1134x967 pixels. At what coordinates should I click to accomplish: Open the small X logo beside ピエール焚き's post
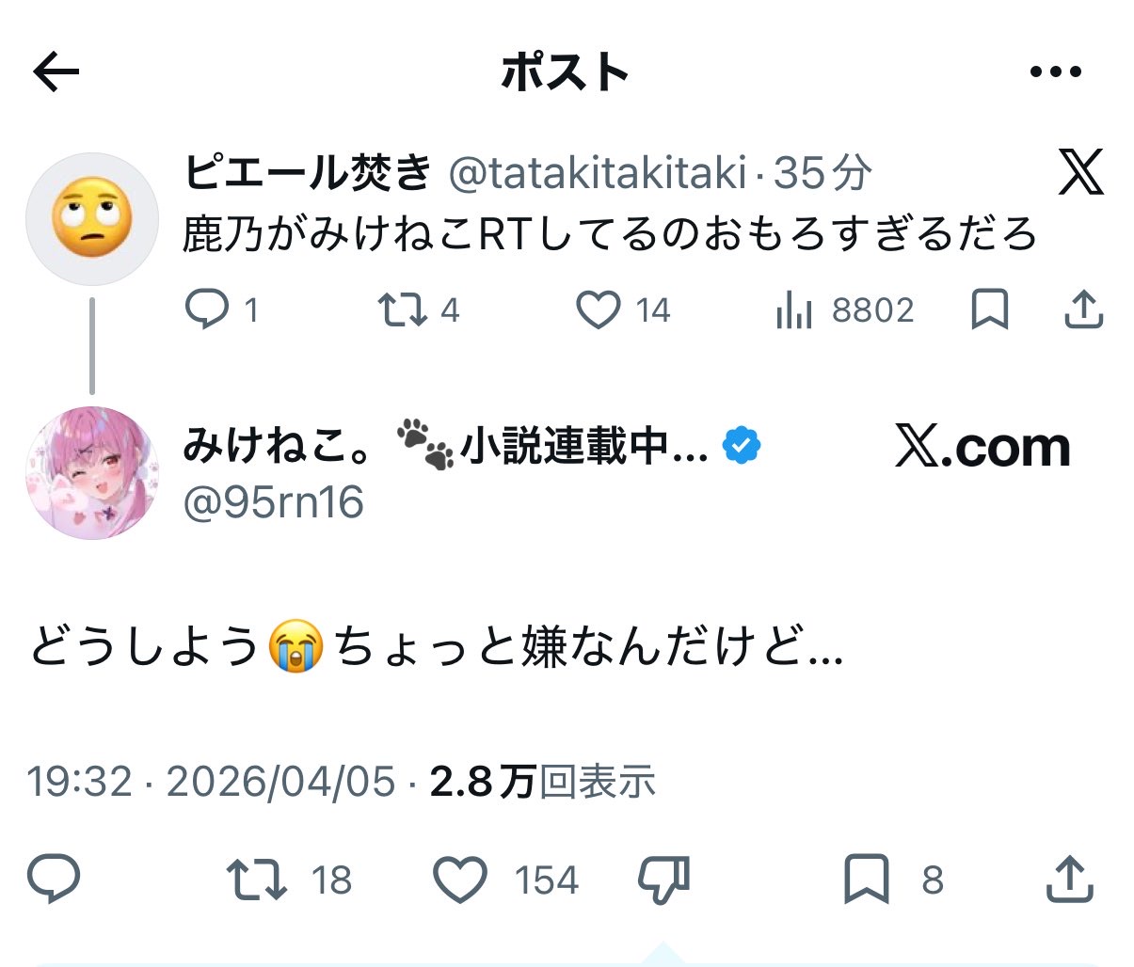[1080, 172]
